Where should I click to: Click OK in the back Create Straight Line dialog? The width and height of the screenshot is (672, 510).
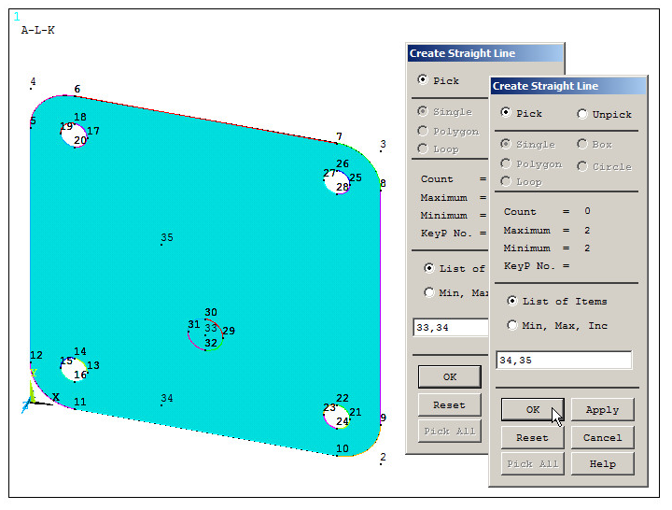pyautogui.click(x=450, y=376)
